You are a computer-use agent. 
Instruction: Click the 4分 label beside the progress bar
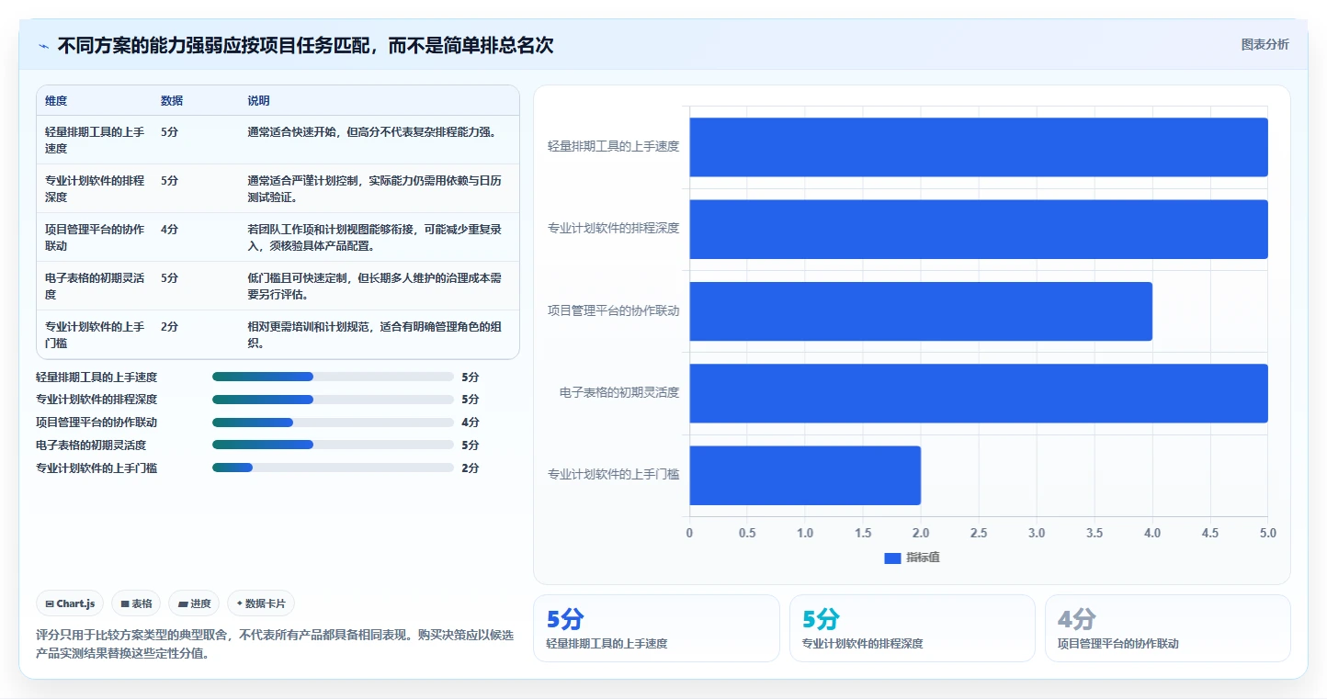tap(471, 423)
